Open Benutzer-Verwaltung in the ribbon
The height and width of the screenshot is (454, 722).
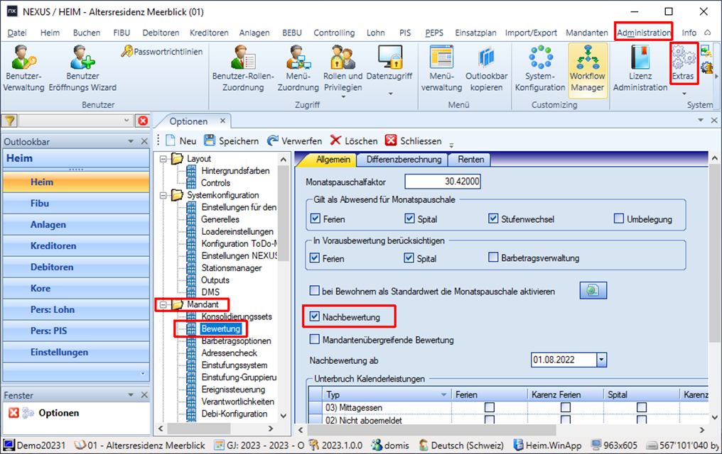tap(24, 68)
